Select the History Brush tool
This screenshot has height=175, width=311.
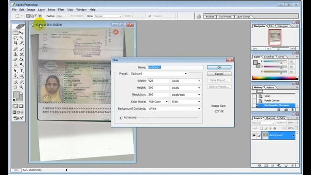21,54
